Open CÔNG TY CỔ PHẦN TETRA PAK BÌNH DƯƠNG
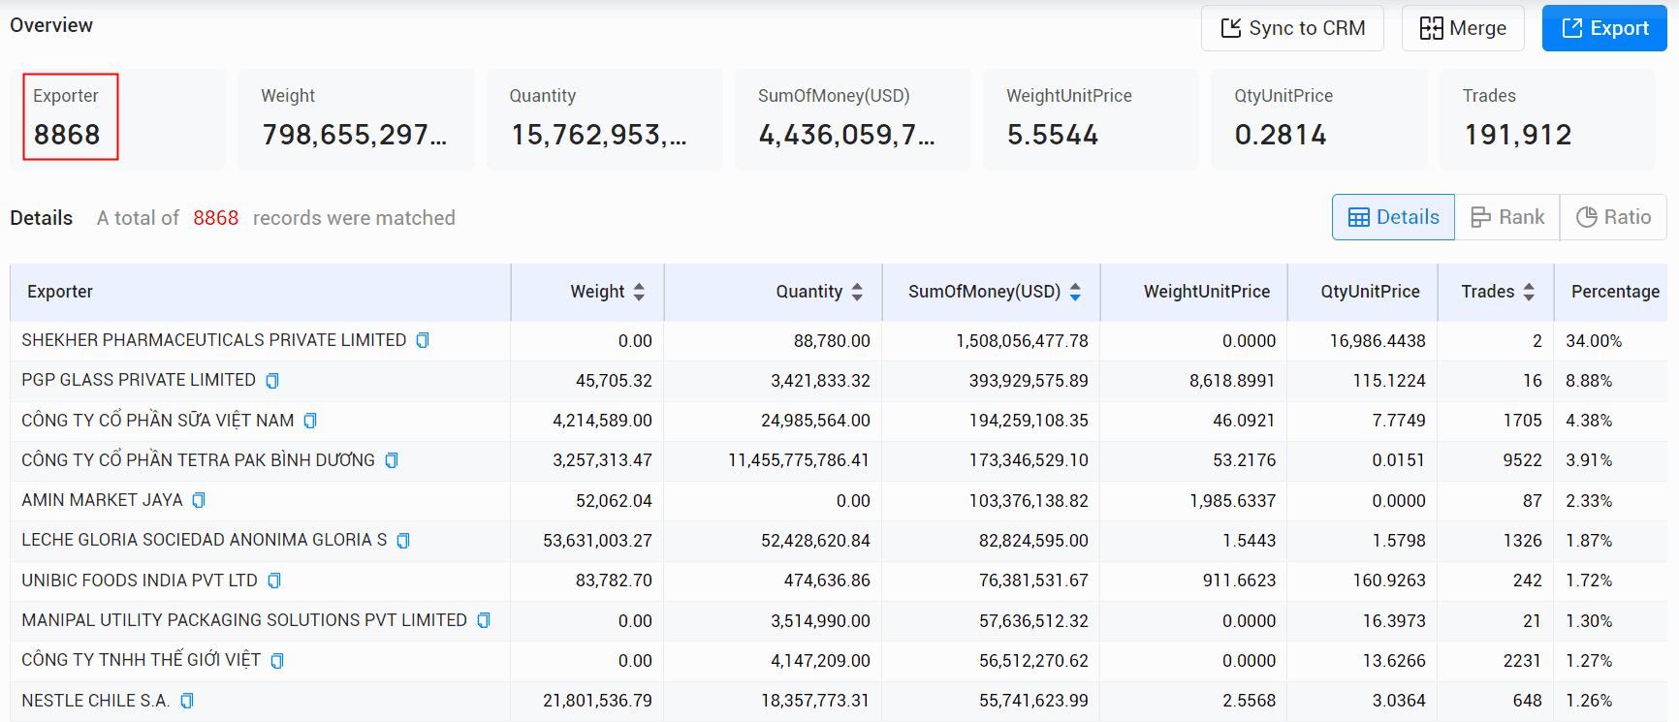Viewport: 1679px width, 722px height. 199,460
